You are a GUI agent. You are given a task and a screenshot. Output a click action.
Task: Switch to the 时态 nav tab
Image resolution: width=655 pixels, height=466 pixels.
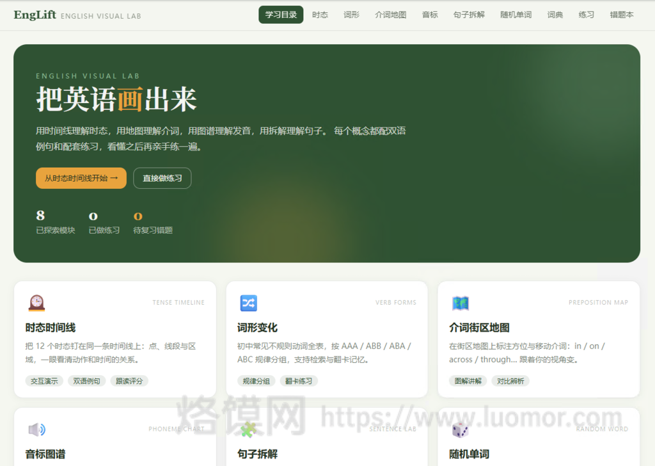tap(320, 15)
